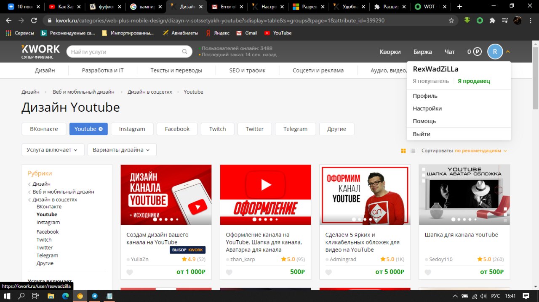Select the ВКонтакте filter tab
The width and height of the screenshot is (539, 302).
coord(44,129)
